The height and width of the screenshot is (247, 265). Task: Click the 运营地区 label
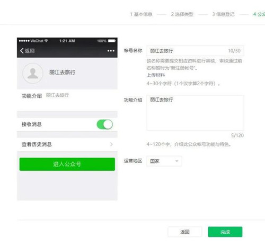pos(133,161)
